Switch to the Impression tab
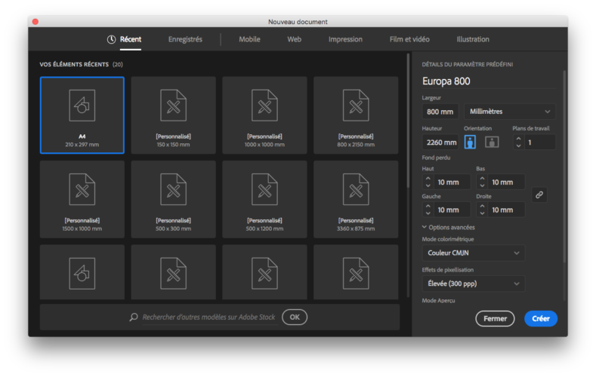 345,39
